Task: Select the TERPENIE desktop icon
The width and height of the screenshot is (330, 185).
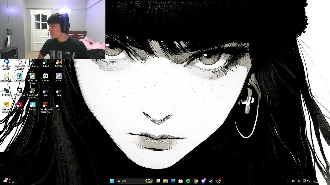Action: [6, 92]
